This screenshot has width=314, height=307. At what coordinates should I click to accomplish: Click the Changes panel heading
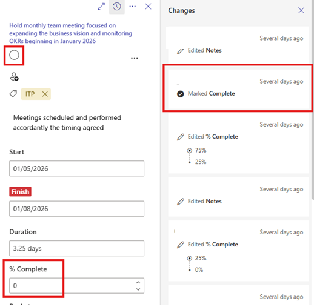[181, 10]
